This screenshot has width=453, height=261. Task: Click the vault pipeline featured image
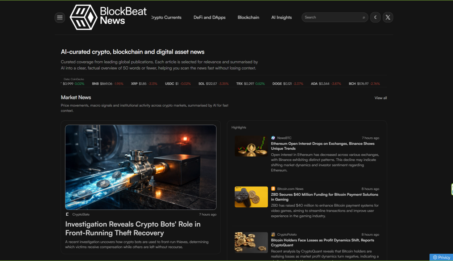coord(141,167)
